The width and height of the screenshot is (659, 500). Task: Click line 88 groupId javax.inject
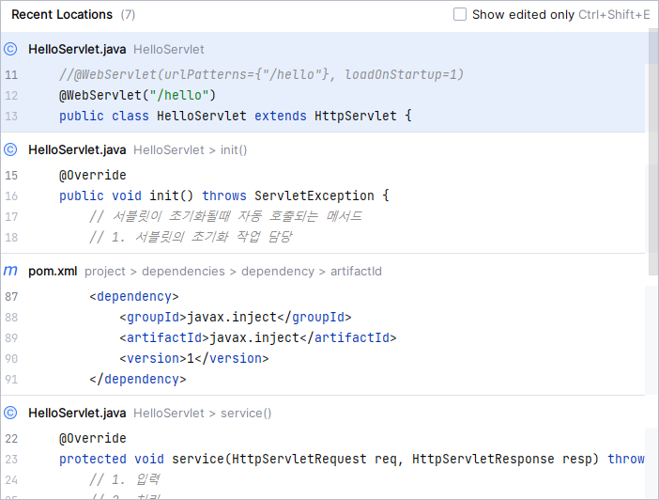[x=236, y=317]
